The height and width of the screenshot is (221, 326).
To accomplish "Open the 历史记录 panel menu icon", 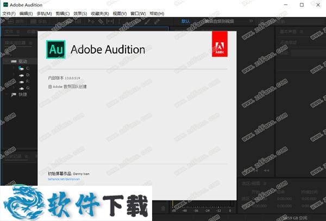I will 27,156.
